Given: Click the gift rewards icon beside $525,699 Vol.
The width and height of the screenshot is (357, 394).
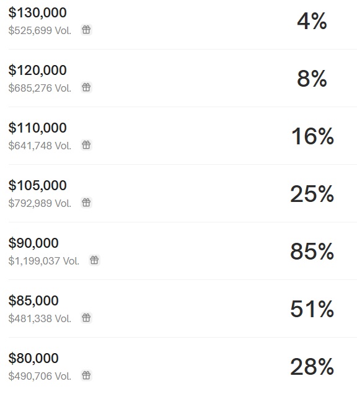Looking at the screenshot, I should click(86, 30).
